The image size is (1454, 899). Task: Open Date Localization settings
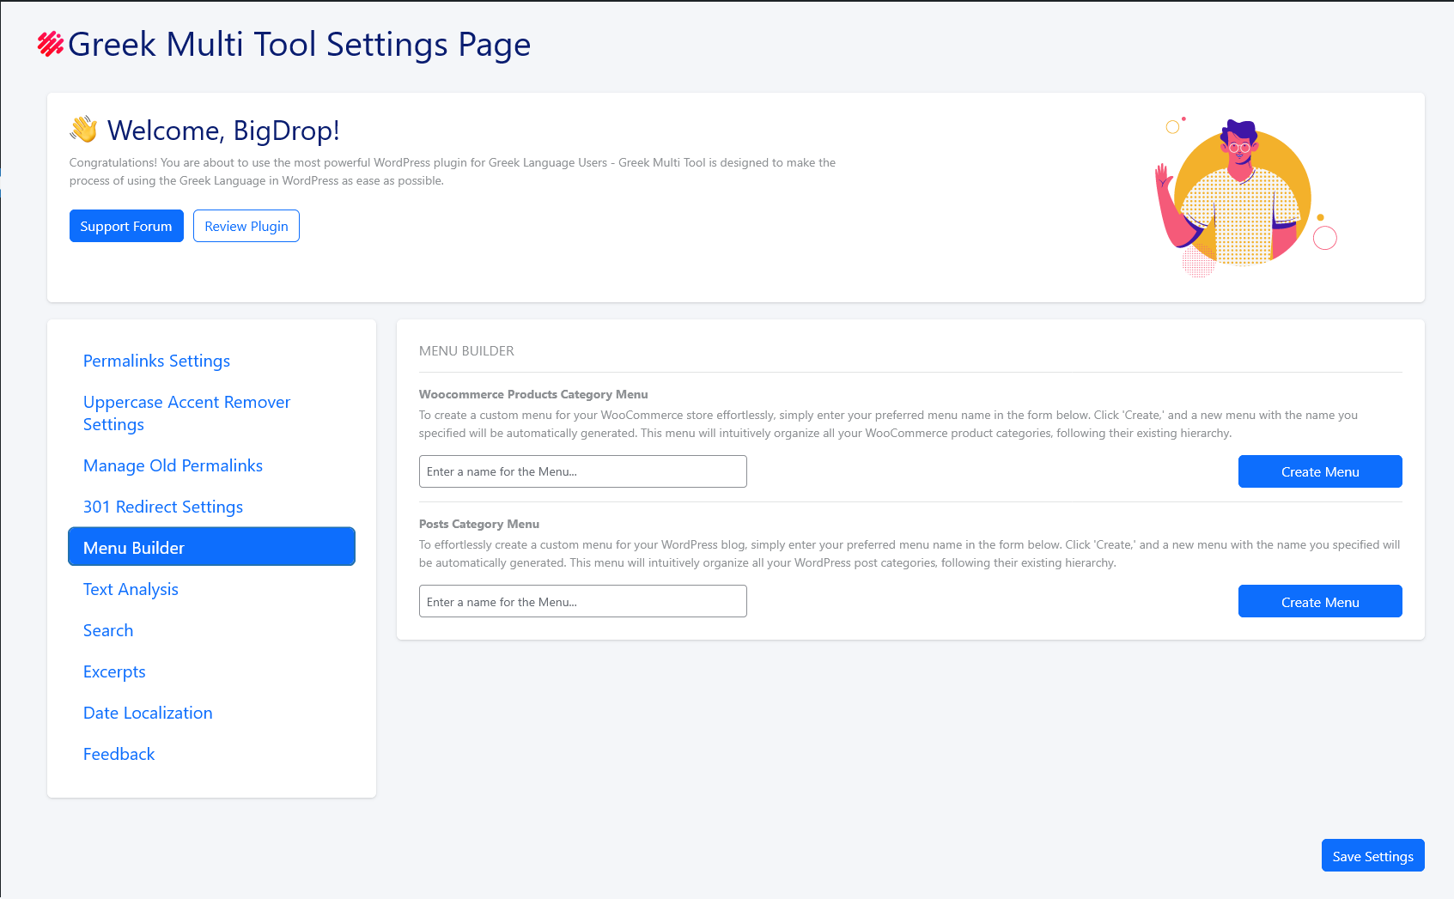coord(148,713)
